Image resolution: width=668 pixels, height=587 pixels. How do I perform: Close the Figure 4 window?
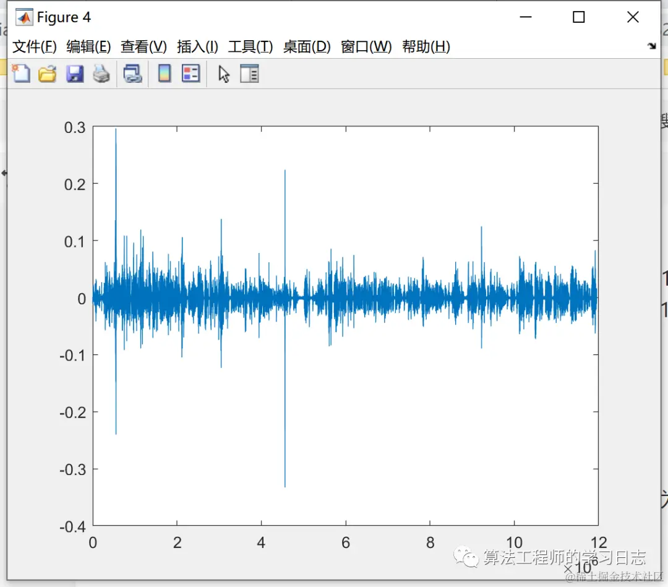[633, 17]
